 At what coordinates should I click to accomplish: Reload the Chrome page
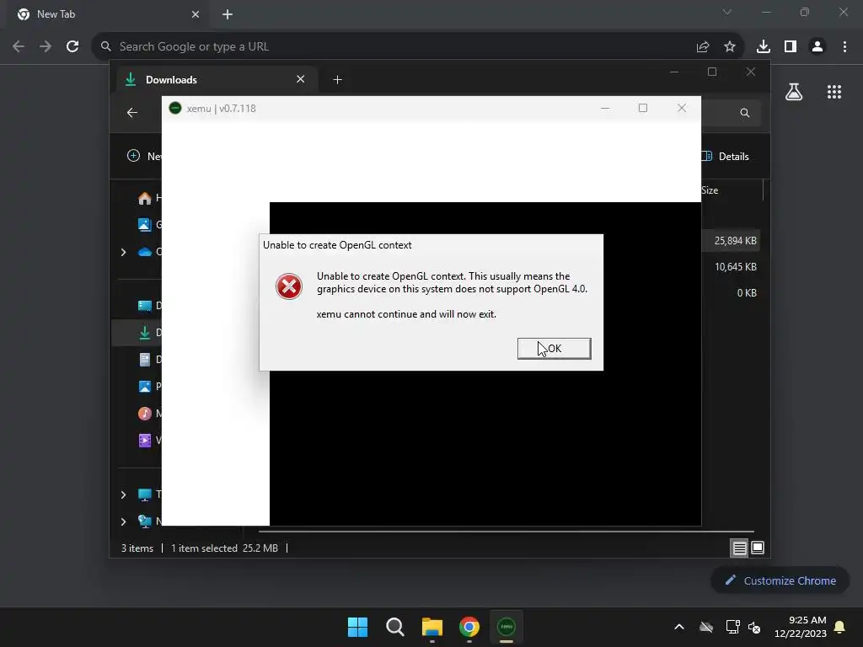pyautogui.click(x=72, y=46)
